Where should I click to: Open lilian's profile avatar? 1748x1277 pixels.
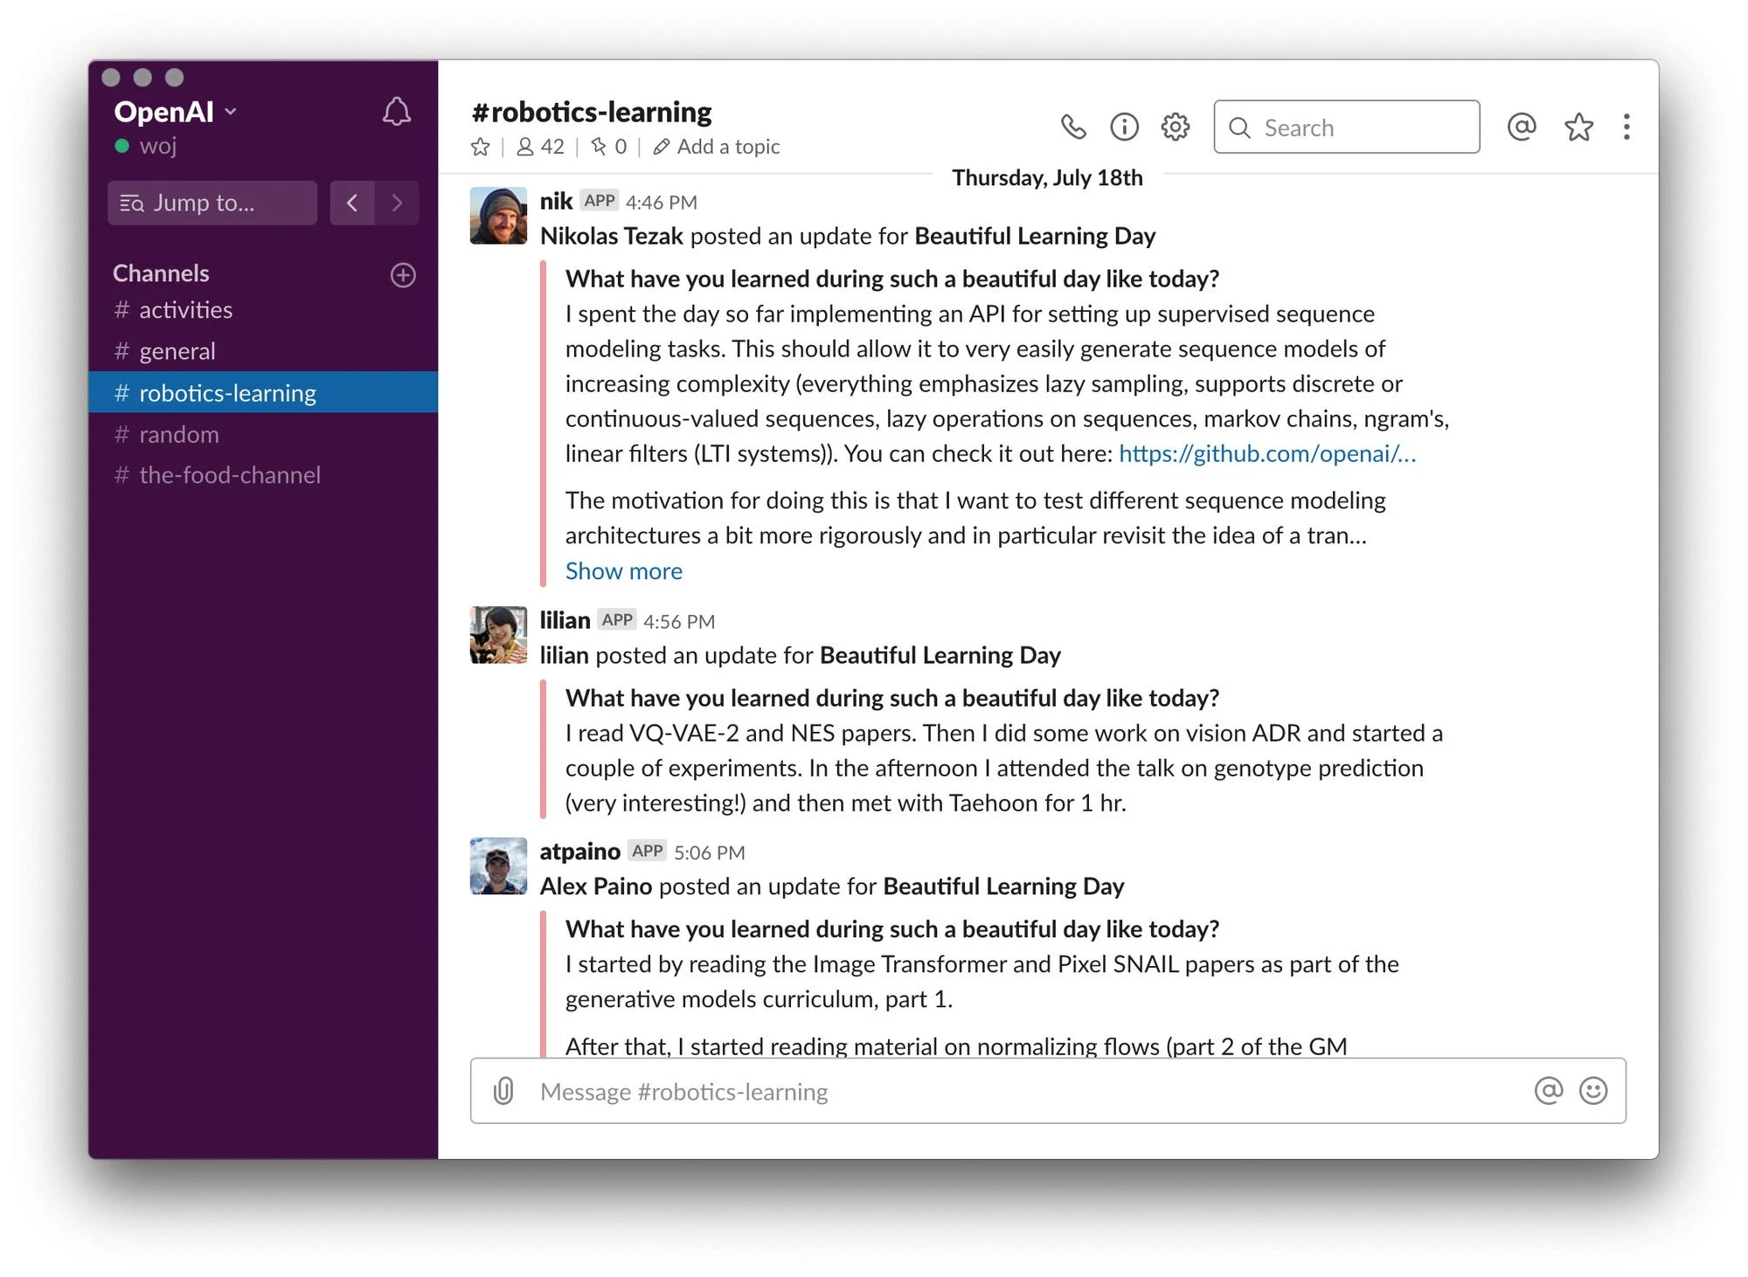click(498, 635)
